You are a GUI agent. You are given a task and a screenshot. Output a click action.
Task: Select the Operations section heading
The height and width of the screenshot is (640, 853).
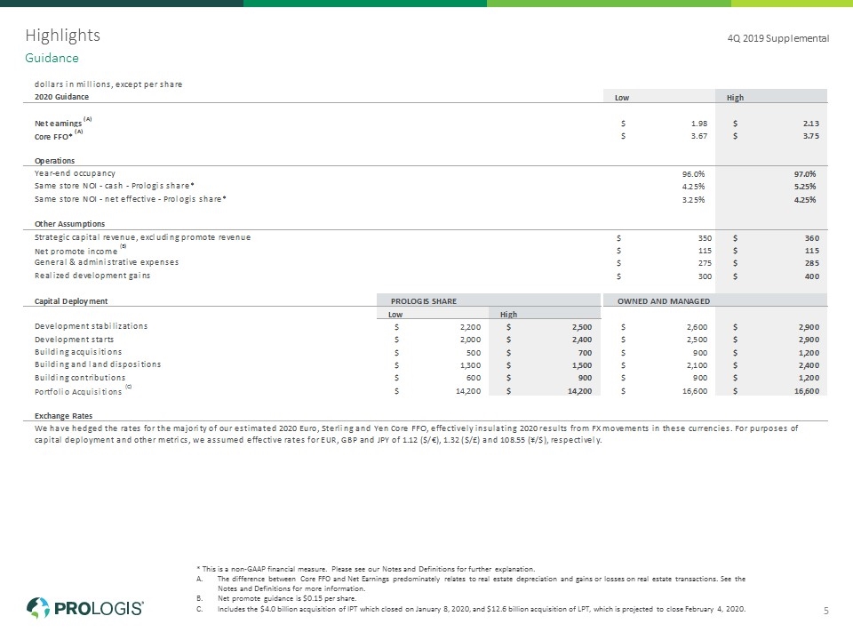[x=54, y=161]
